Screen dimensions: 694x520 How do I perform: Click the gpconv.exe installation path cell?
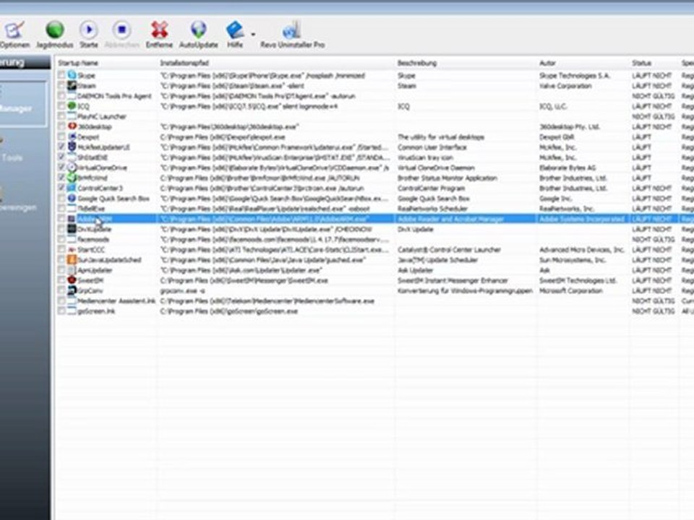tap(182, 290)
